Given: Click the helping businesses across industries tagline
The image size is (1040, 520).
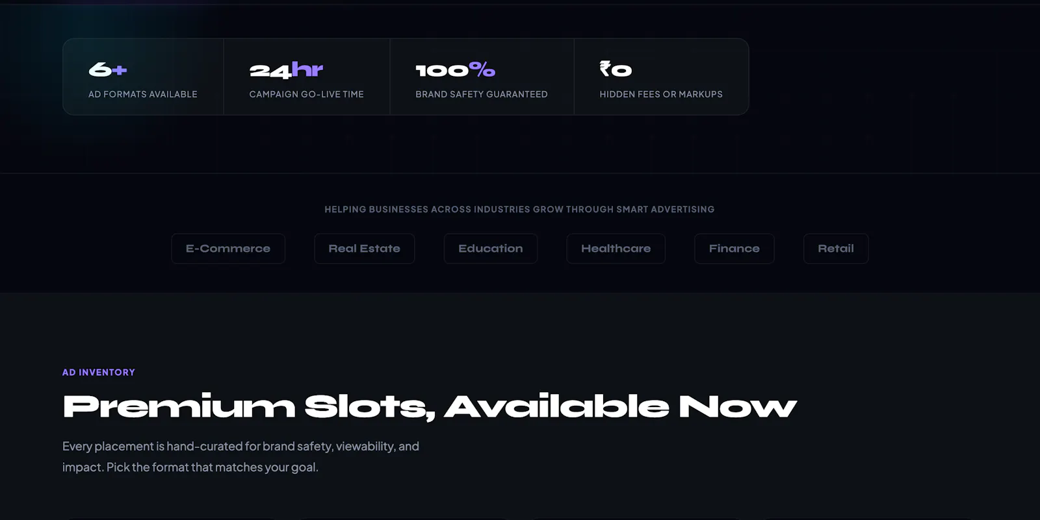Looking at the screenshot, I should pos(519,210).
